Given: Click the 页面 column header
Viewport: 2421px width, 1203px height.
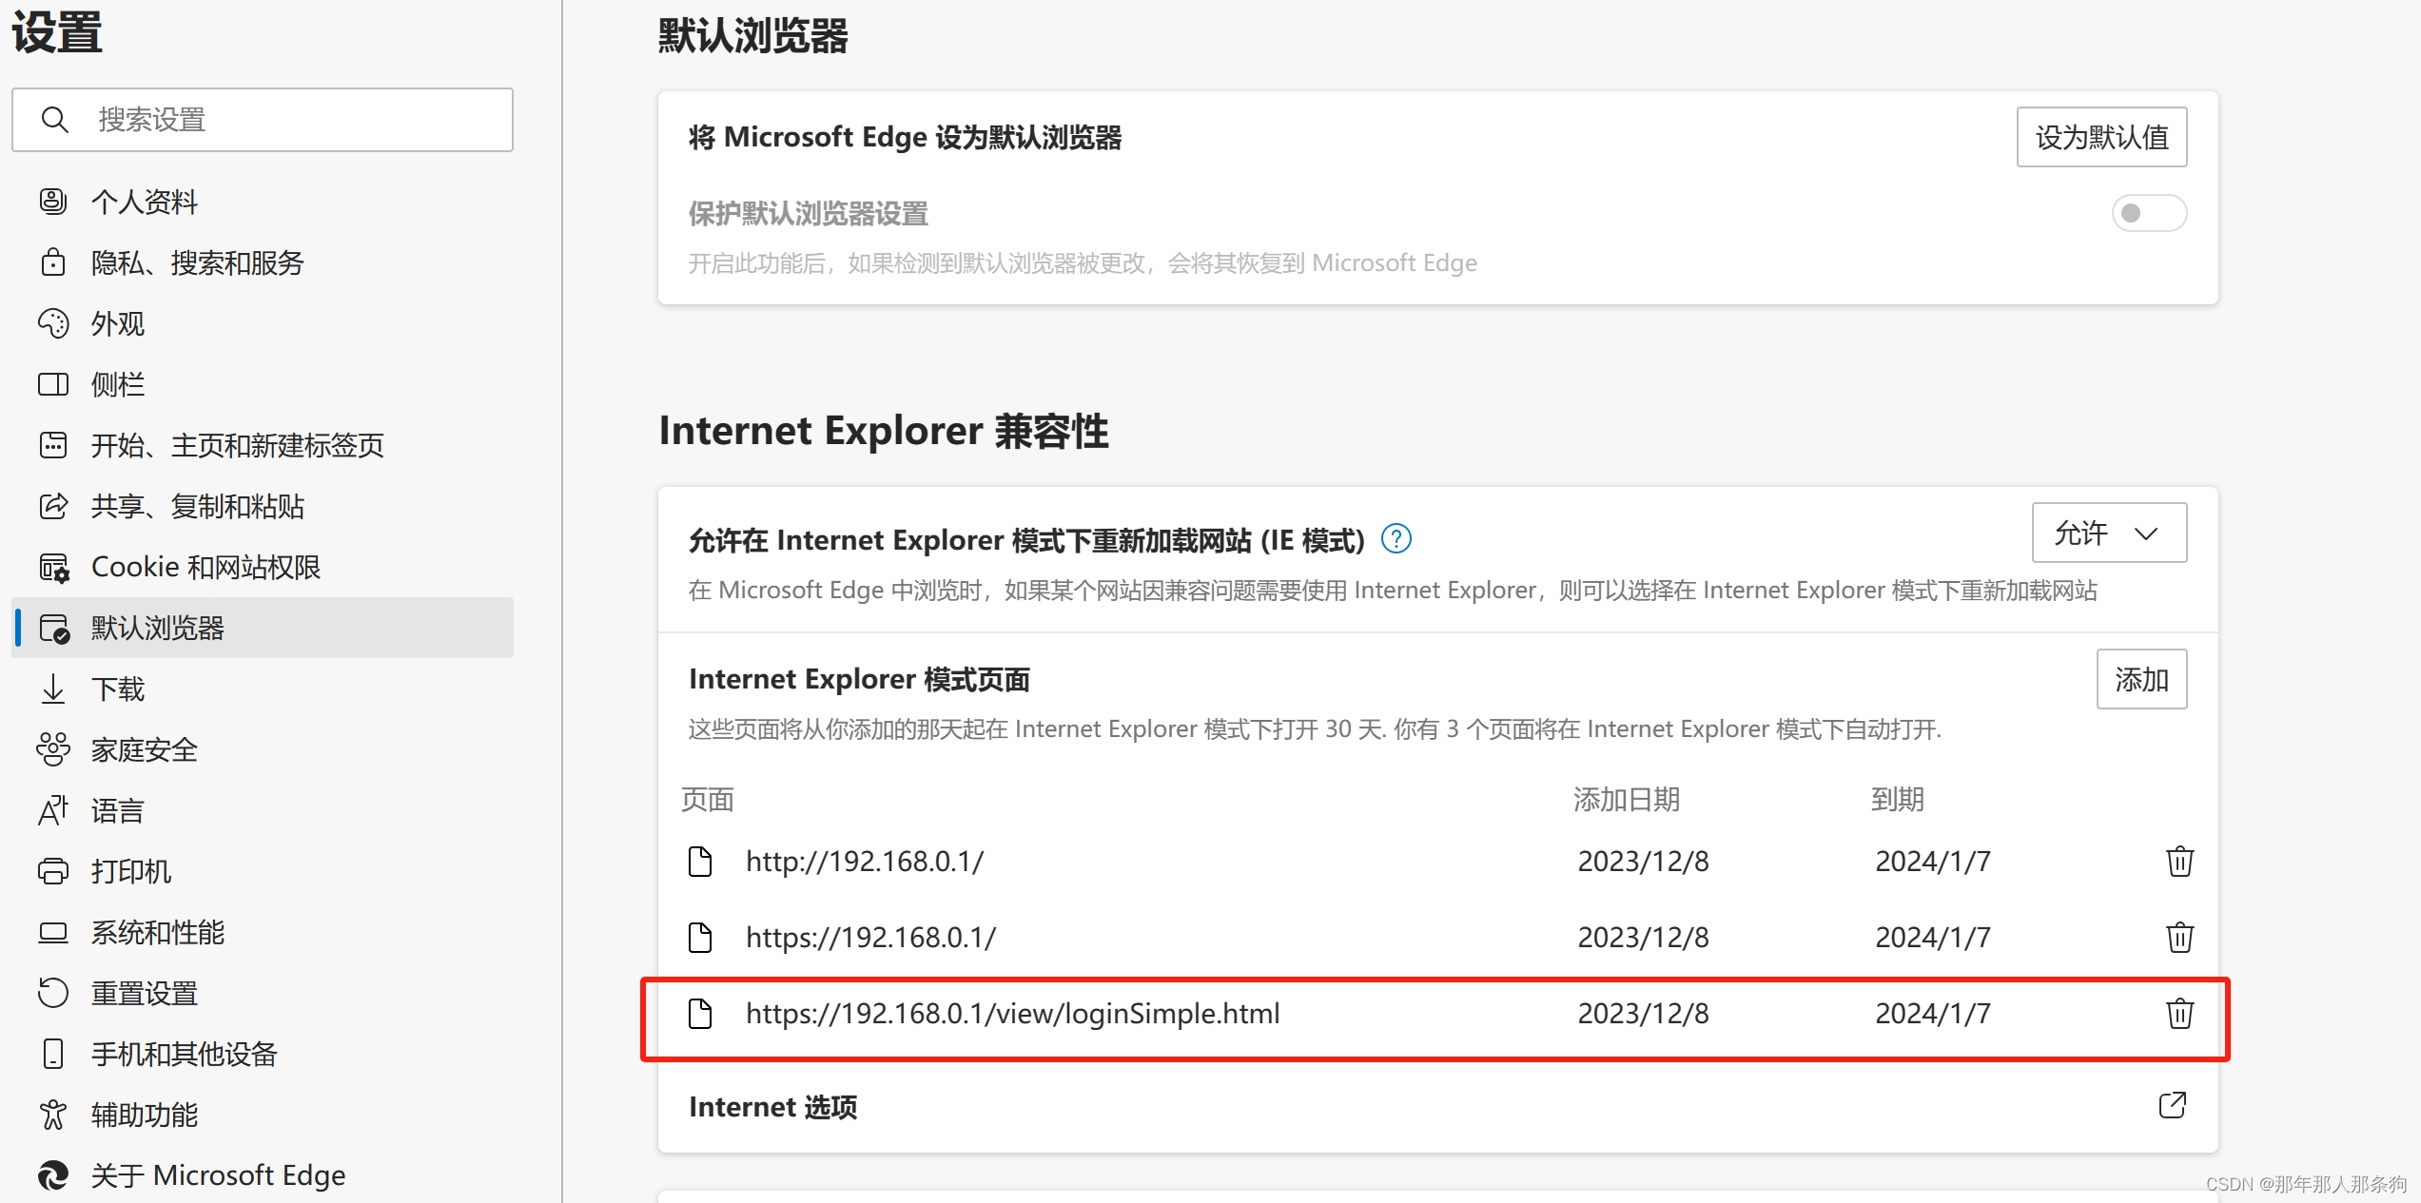Looking at the screenshot, I should [x=708, y=799].
